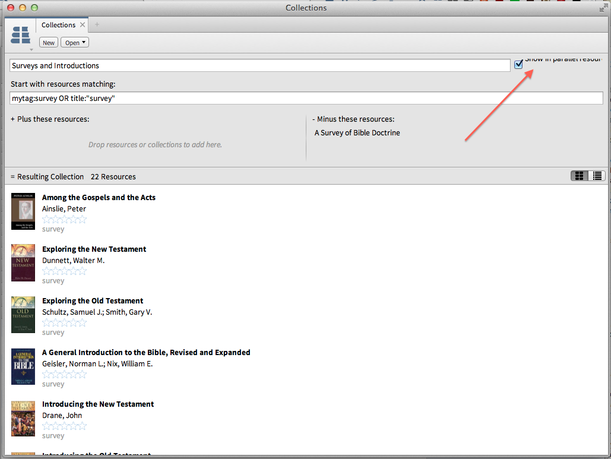This screenshot has width=611, height=459.
Task: Open the Open collections dropdown
Action: tap(75, 43)
